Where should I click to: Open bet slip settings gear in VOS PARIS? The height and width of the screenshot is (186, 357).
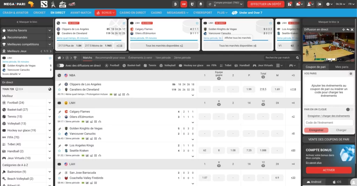351,74
